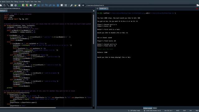Open the Projects menu
The height and width of the screenshot is (112, 199).
(x=27, y=2)
